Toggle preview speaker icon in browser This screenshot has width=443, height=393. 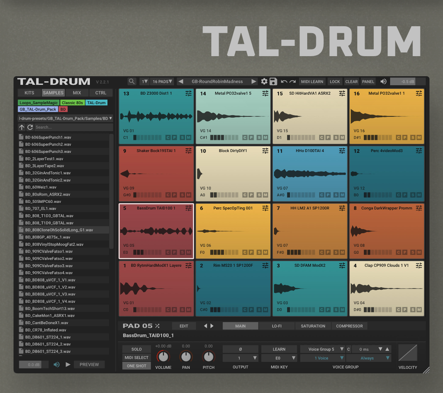pos(57,364)
